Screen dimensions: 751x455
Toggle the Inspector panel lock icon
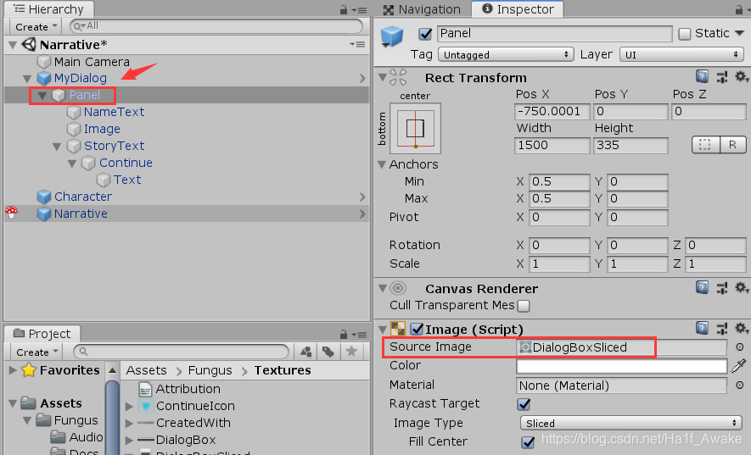(x=739, y=9)
